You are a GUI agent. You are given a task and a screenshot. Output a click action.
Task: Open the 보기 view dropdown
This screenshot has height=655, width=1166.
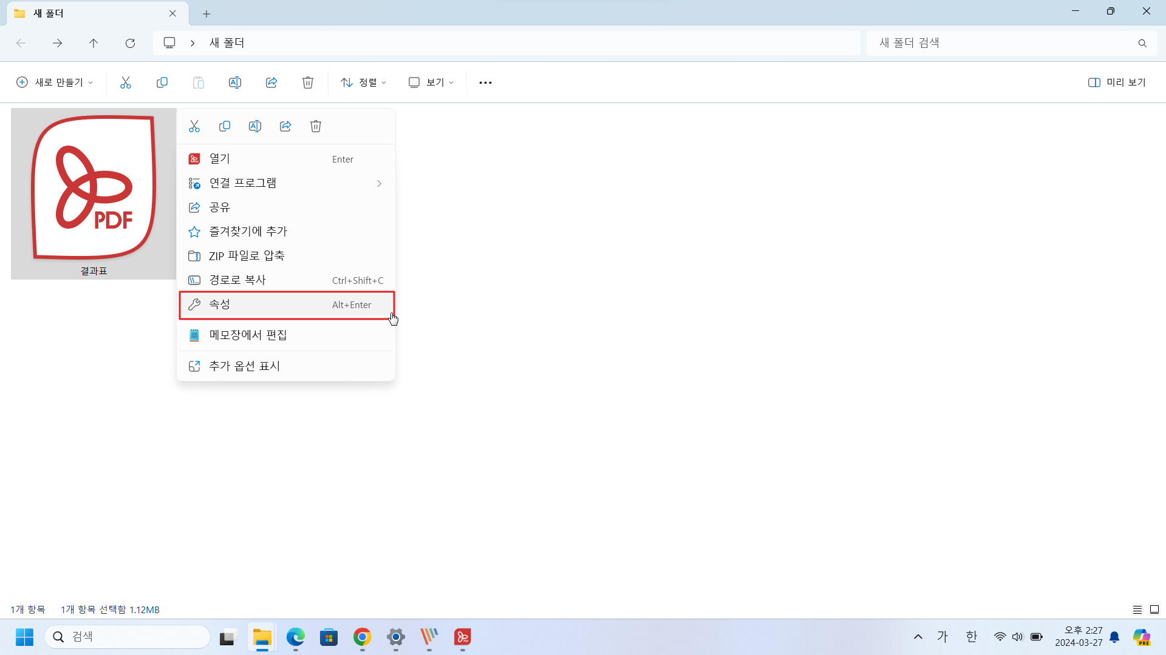click(x=431, y=82)
